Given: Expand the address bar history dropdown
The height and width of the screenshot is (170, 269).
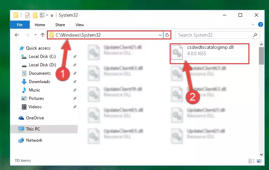Looking at the screenshot, I should click(160, 35).
